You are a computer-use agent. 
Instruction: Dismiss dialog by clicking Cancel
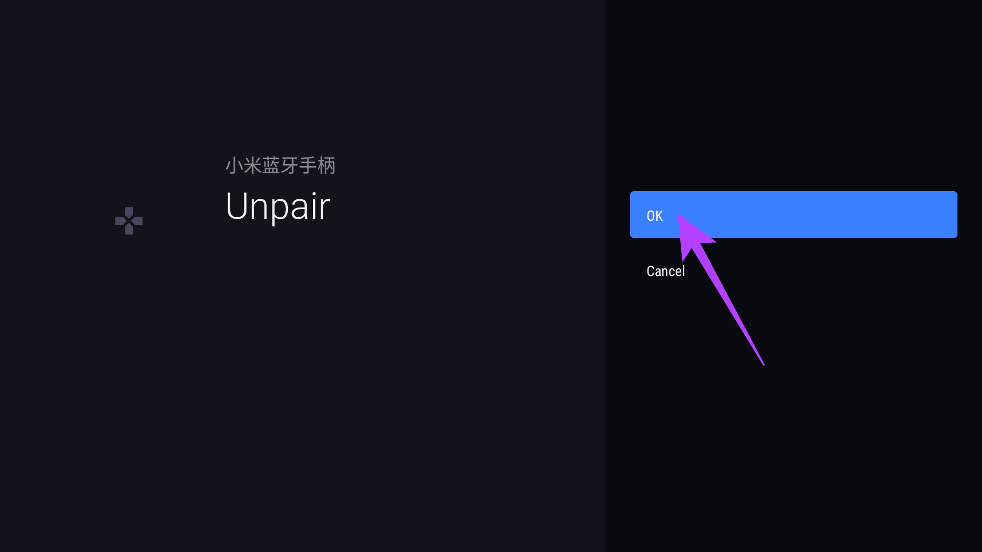[x=665, y=270]
